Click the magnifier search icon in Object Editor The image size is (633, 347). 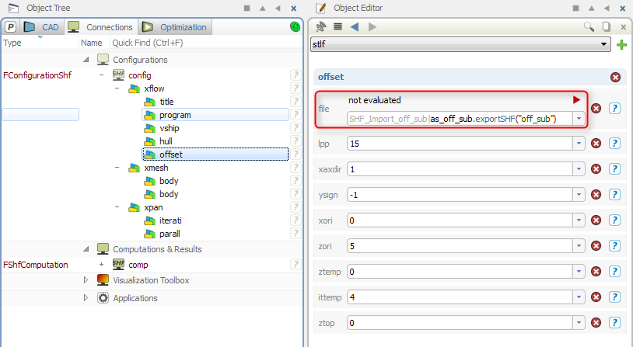click(589, 26)
